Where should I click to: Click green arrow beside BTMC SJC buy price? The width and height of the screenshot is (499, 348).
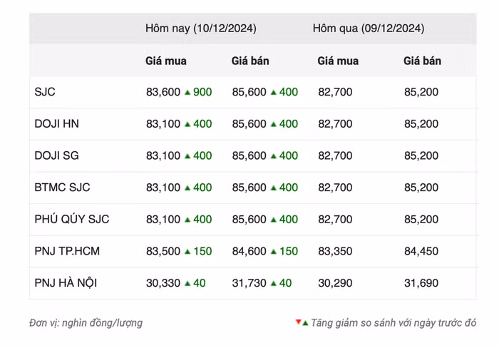187,188
